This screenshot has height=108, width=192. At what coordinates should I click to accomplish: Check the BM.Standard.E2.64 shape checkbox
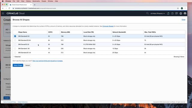[x=15, y=40]
